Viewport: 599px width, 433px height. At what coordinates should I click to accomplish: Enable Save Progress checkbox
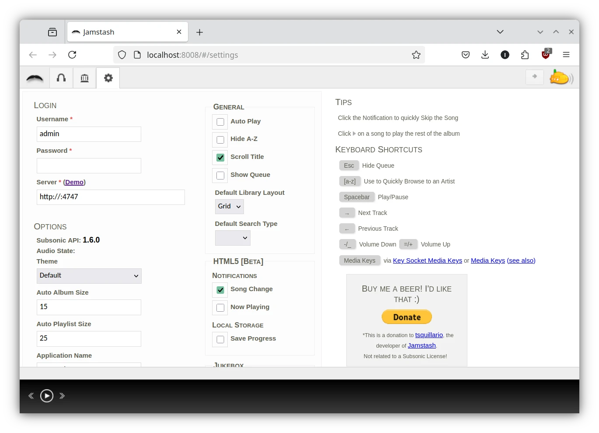point(220,339)
